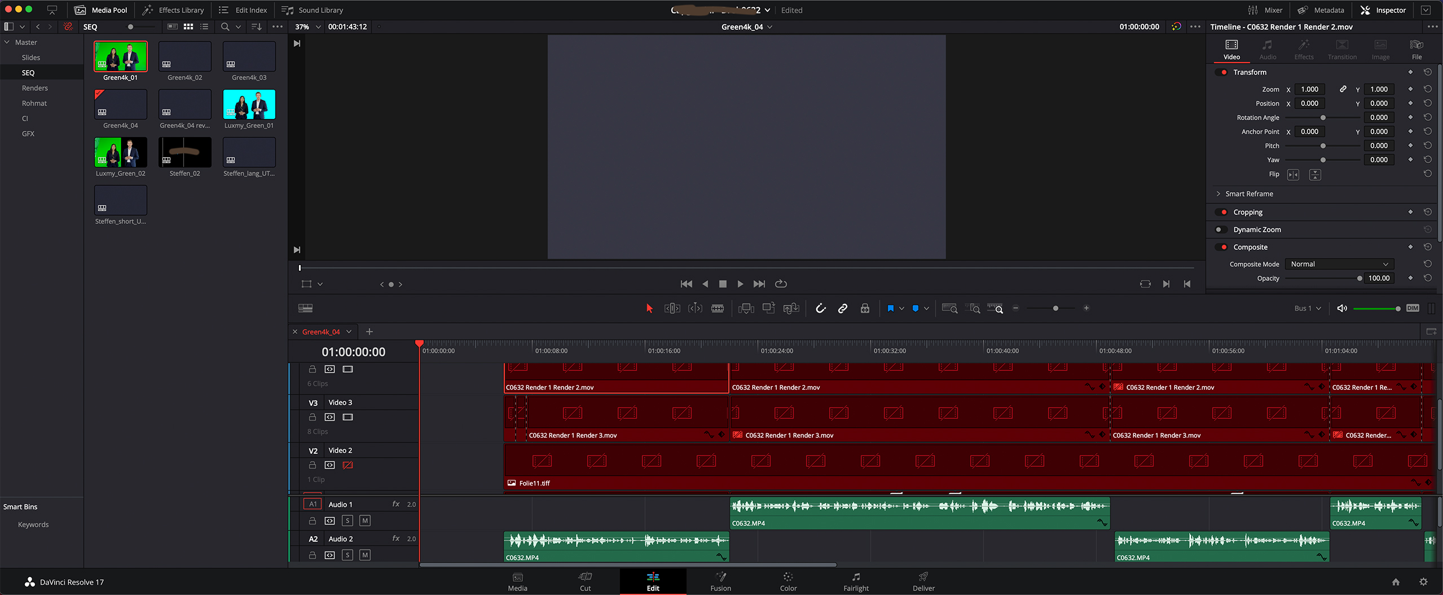Viewport: 1443px width, 595px height.
Task: Open the Composite Mode dropdown
Action: pyautogui.click(x=1339, y=264)
